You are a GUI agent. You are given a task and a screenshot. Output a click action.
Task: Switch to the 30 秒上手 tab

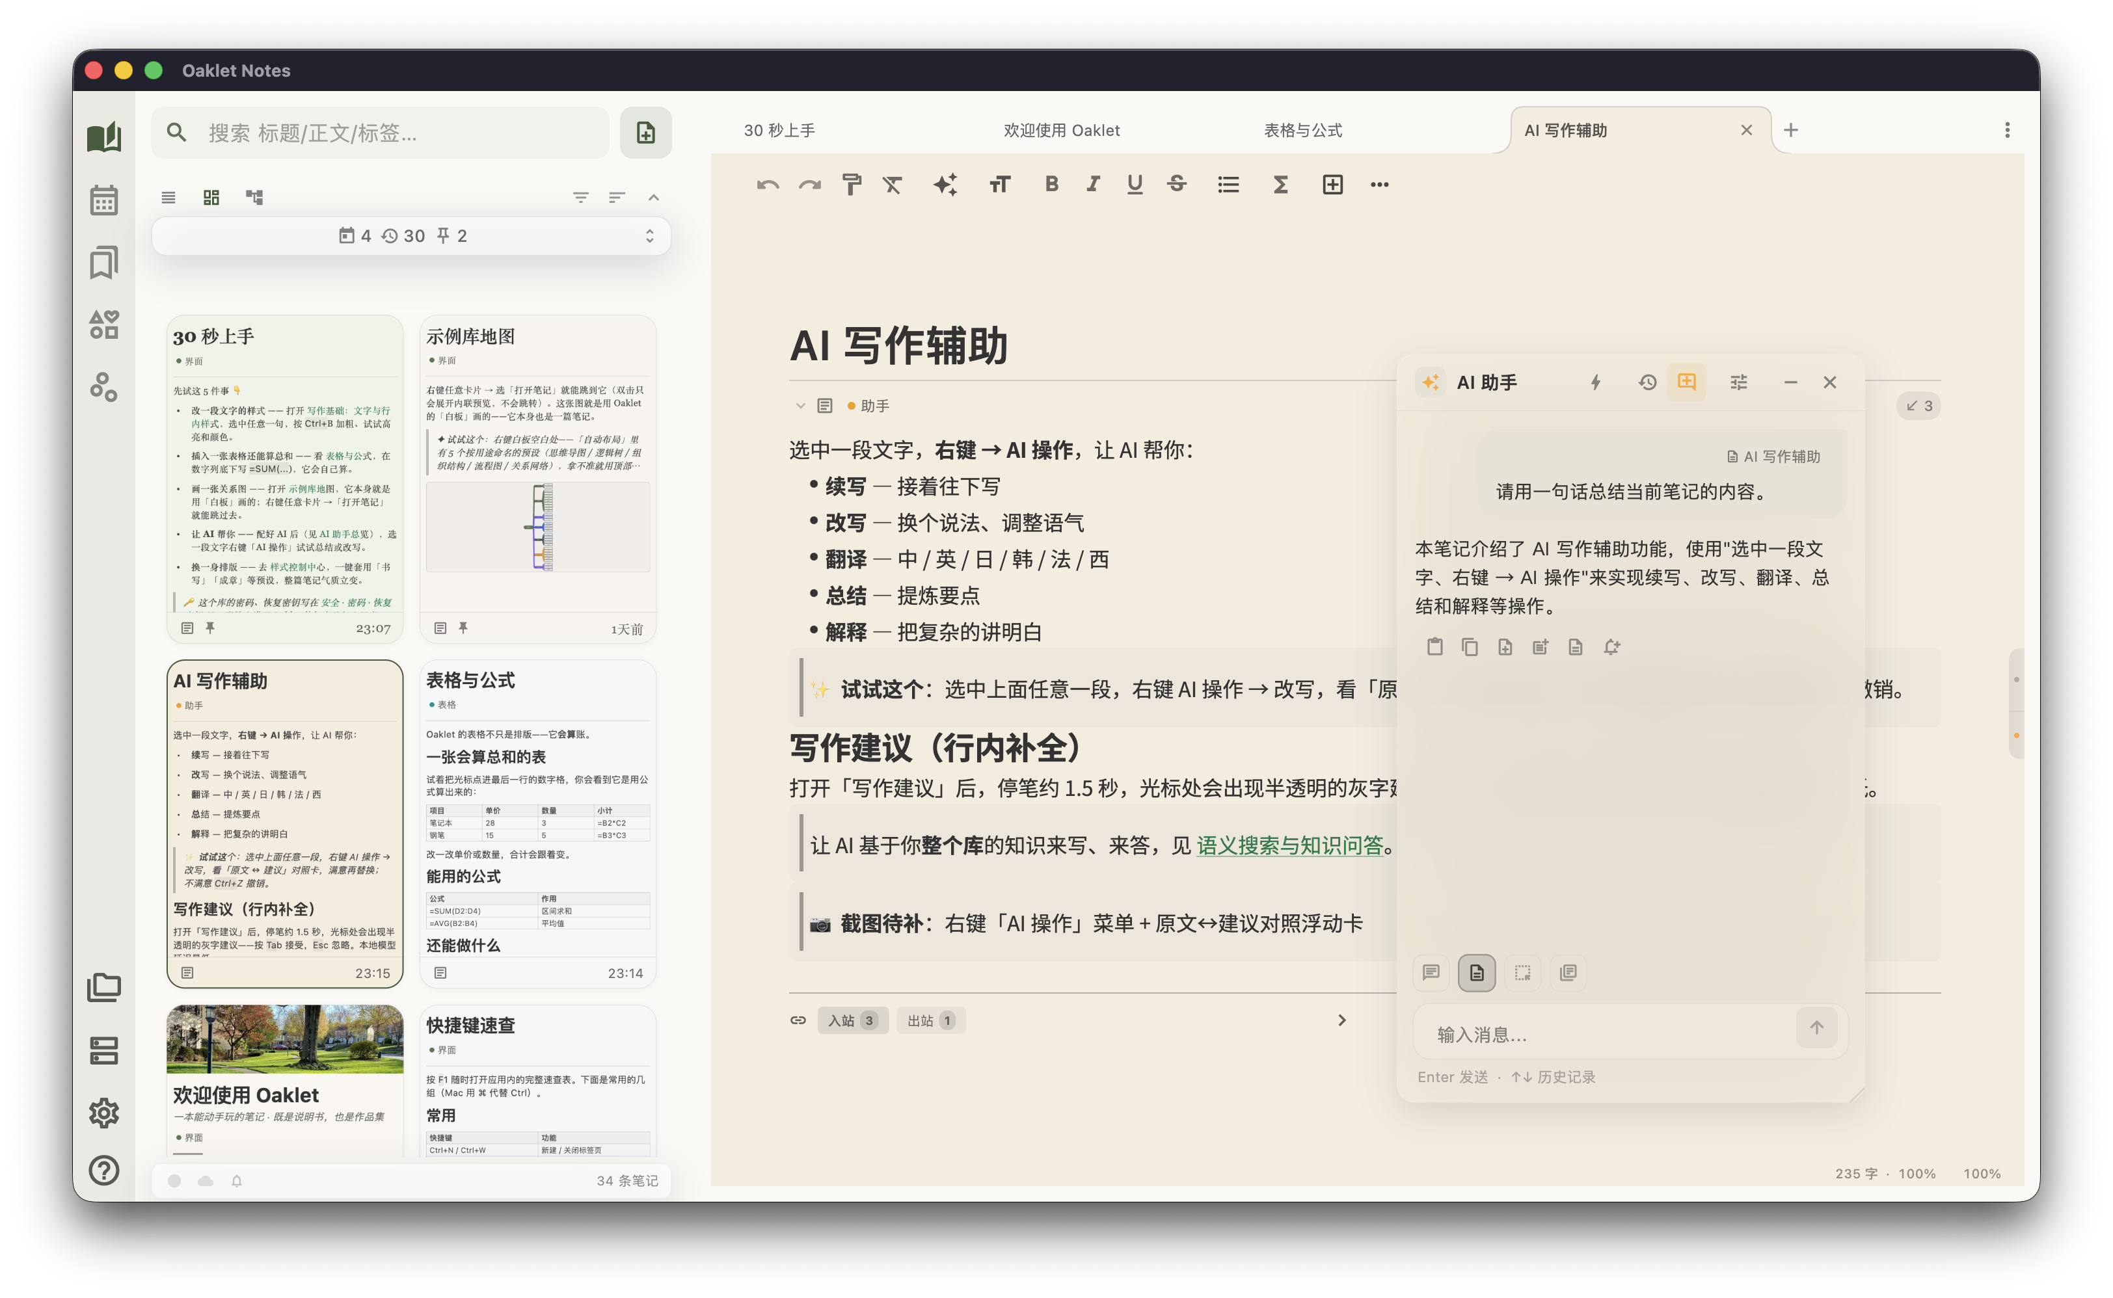tap(779, 131)
